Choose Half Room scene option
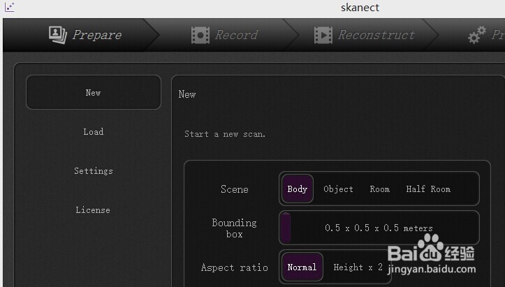Viewport: 505px width, 287px height. pyautogui.click(x=428, y=189)
